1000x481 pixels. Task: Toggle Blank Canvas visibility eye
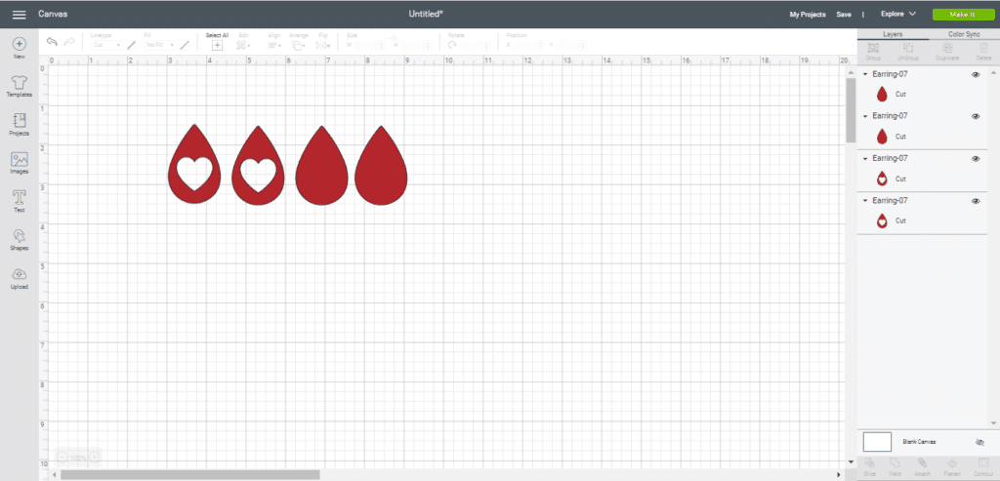(x=979, y=442)
